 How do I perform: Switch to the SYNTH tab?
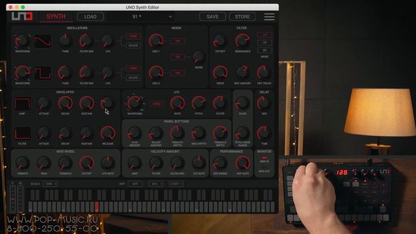tap(56, 16)
